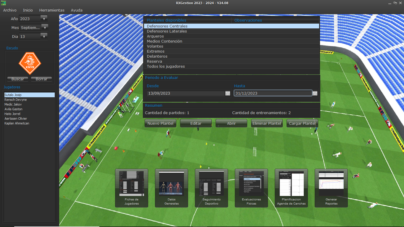Select player Kaplan Ahmetcan

29,123
